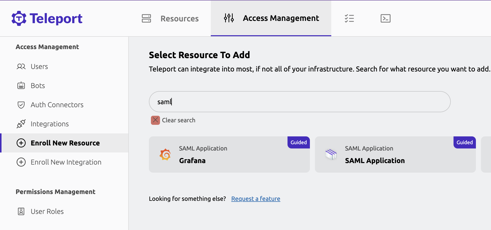This screenshot has width=491, height=230.
Task: Open the Request a feature link
Action: click(256, 199)
